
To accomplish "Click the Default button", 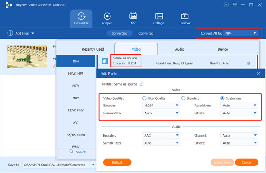I will click(117, 162).
